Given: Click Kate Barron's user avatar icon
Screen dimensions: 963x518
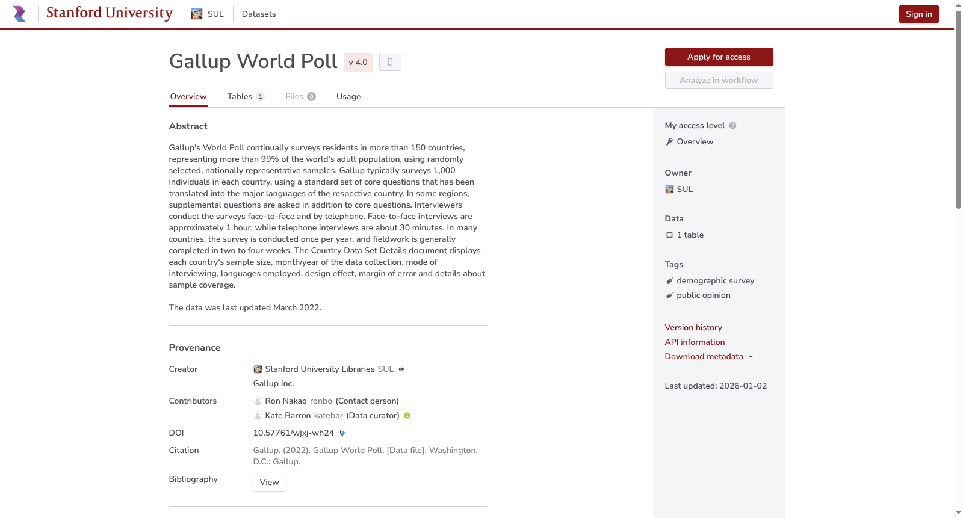Looking at the screenshot, I should point(258,416).
